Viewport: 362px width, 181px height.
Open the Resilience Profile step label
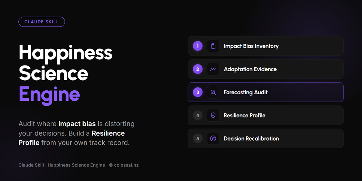[245, 115]
